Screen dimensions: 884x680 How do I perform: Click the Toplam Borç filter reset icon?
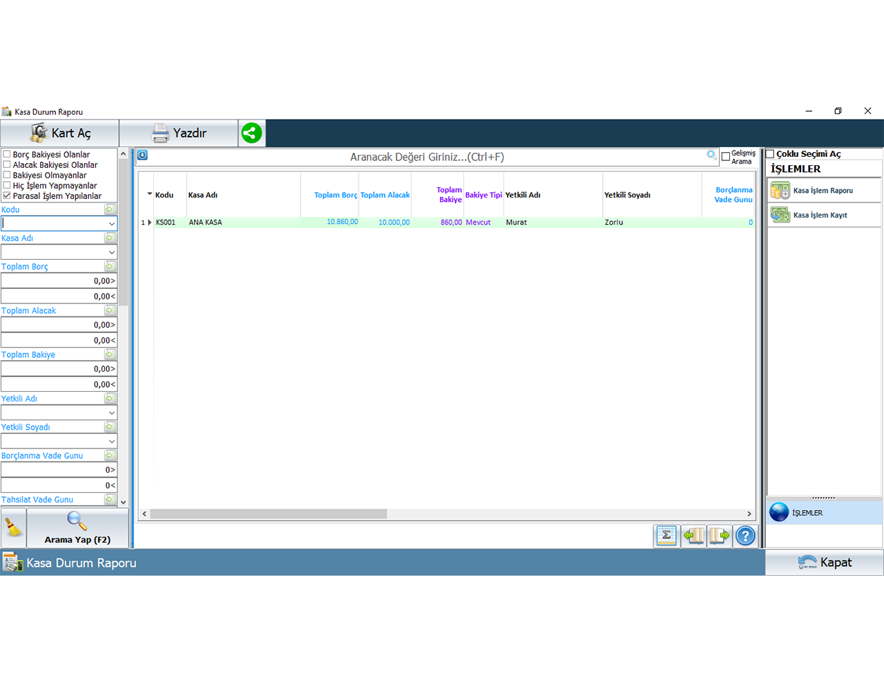tap(110, 266)
